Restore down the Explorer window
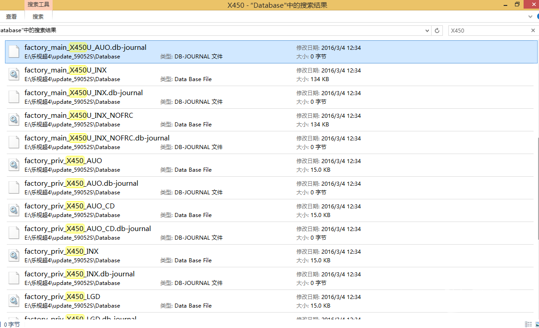The image size is (539, 328). 517,5
